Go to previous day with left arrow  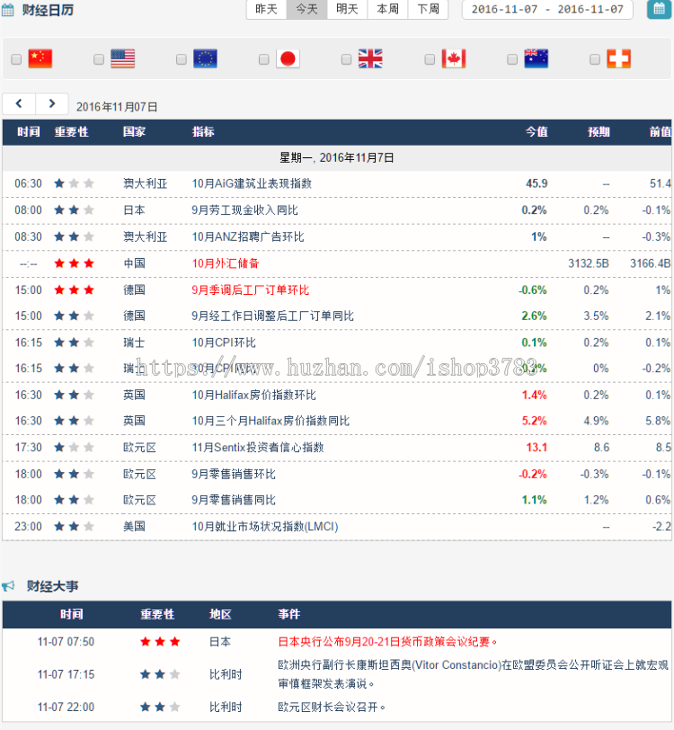pos(19,103)
